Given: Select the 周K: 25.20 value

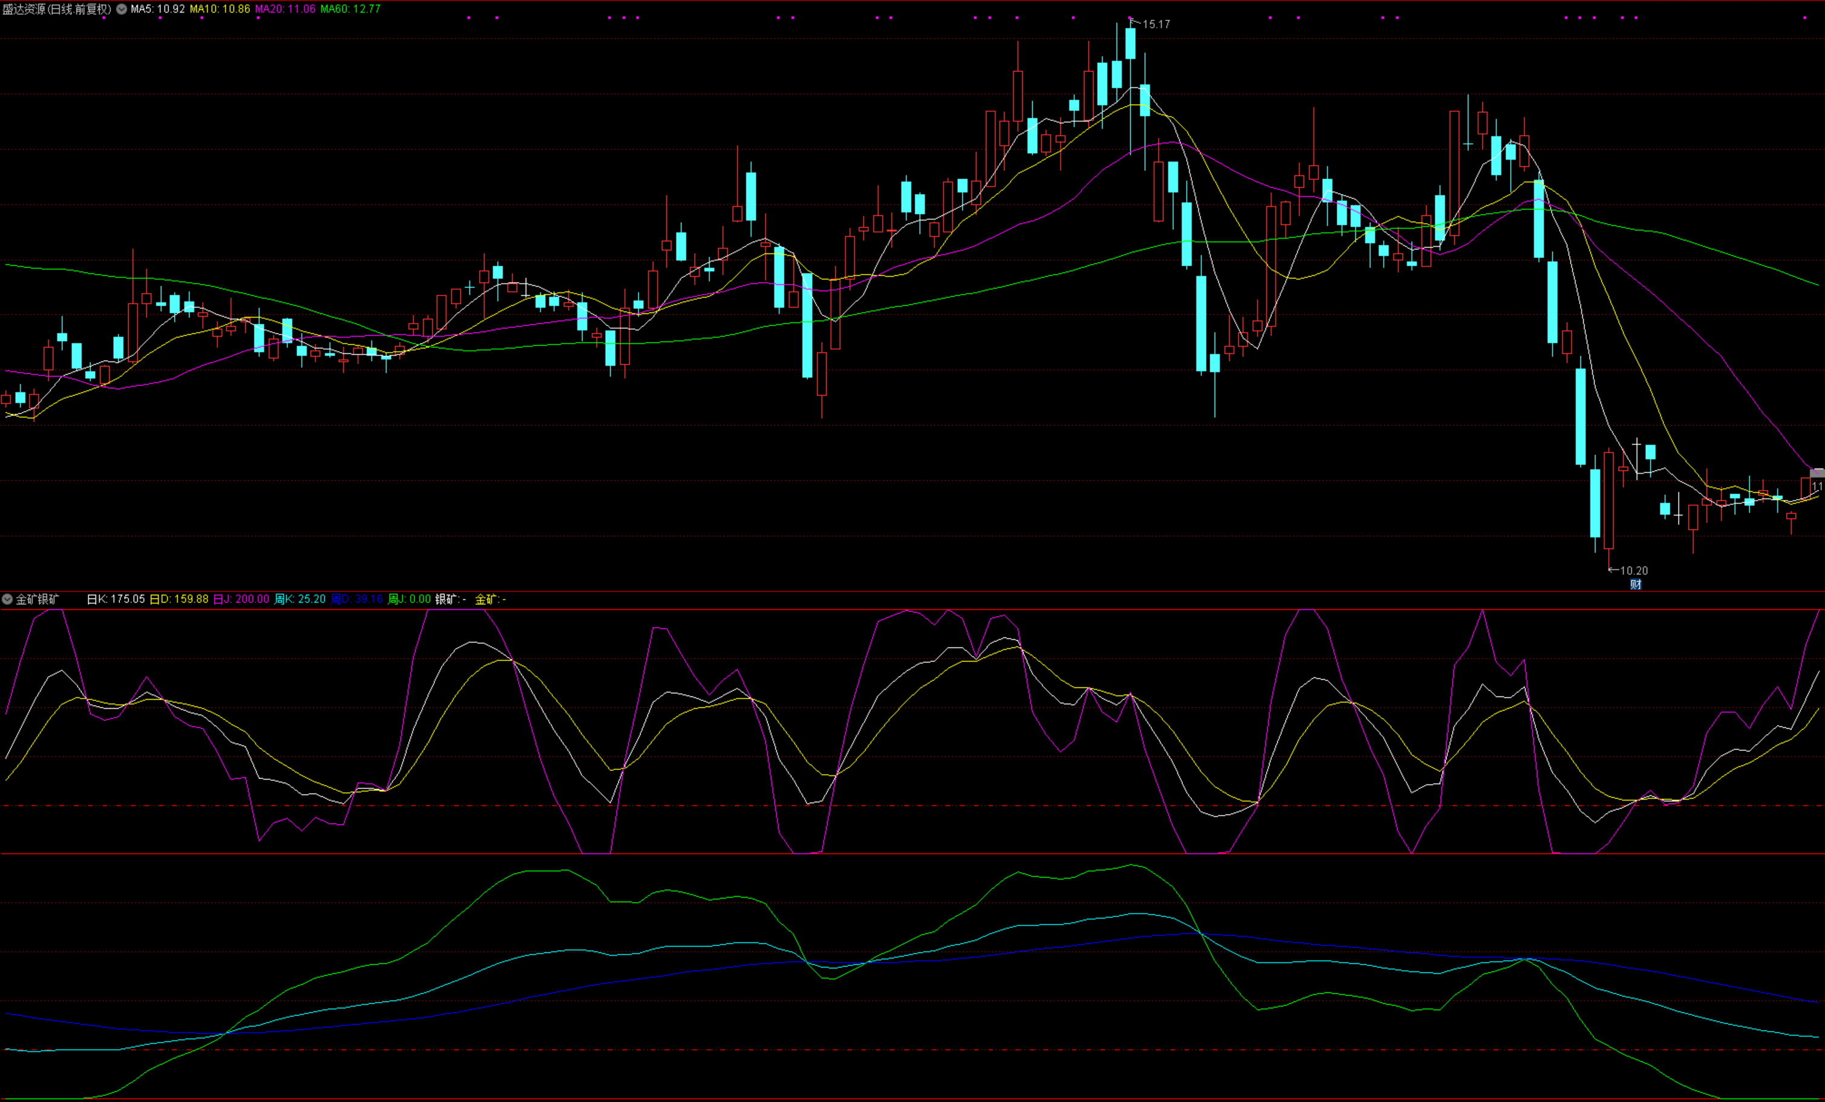Looking at the screenshot, I should click(300, 599).
